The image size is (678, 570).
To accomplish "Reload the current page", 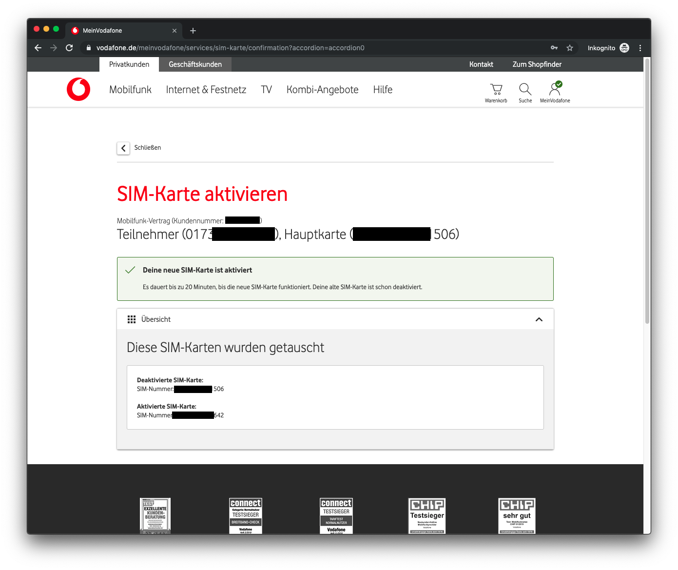I will coord(69,48).
